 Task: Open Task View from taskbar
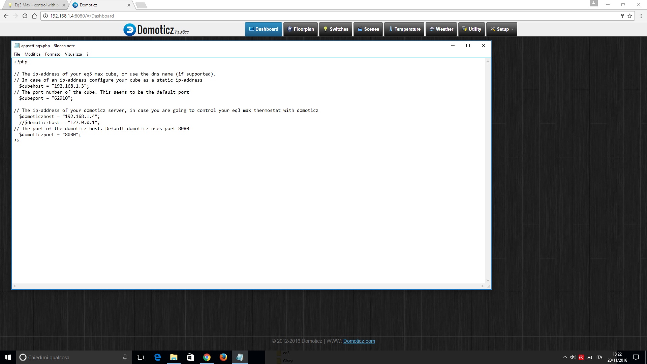click(x=140, y=357)
